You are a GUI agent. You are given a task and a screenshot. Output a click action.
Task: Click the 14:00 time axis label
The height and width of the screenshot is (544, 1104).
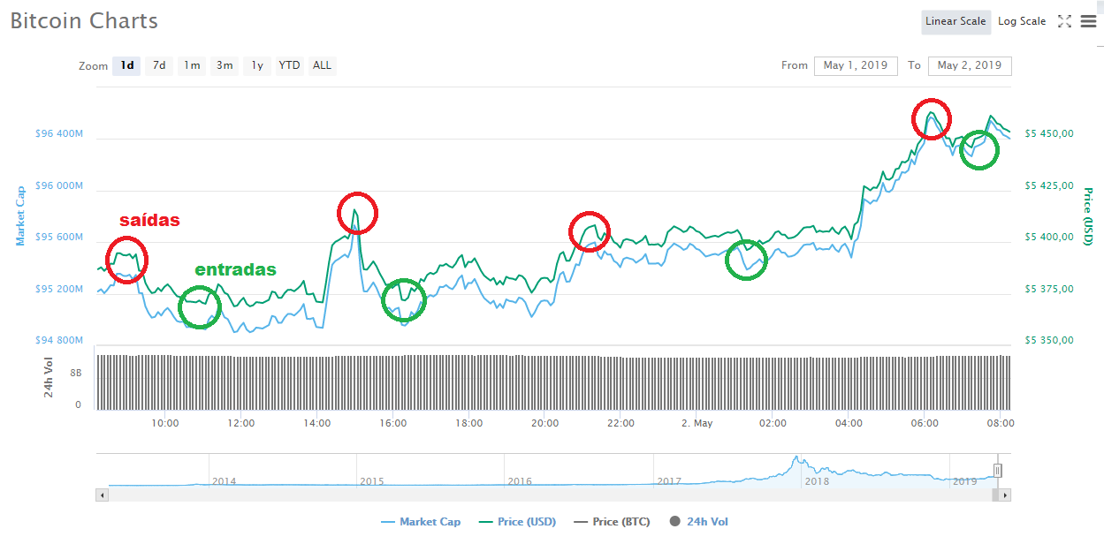(317, 423)
